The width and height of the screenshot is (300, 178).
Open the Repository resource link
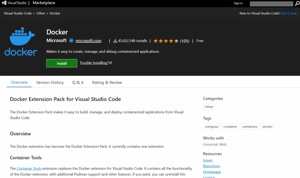pyautogui.click(x=212, y=166)
